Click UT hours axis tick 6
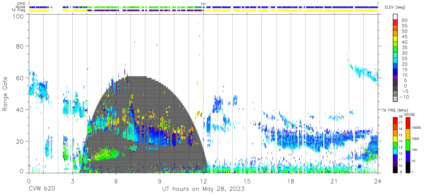 click(116, 181)
